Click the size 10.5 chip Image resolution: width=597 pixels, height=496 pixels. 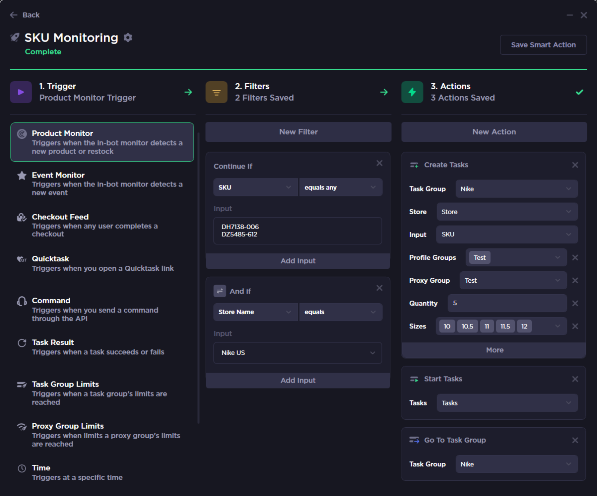click(467, 326)
